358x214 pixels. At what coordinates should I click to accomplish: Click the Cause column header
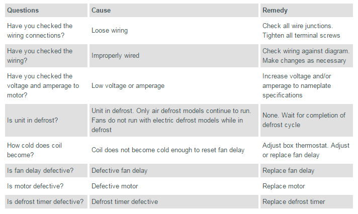click(101, 10)
